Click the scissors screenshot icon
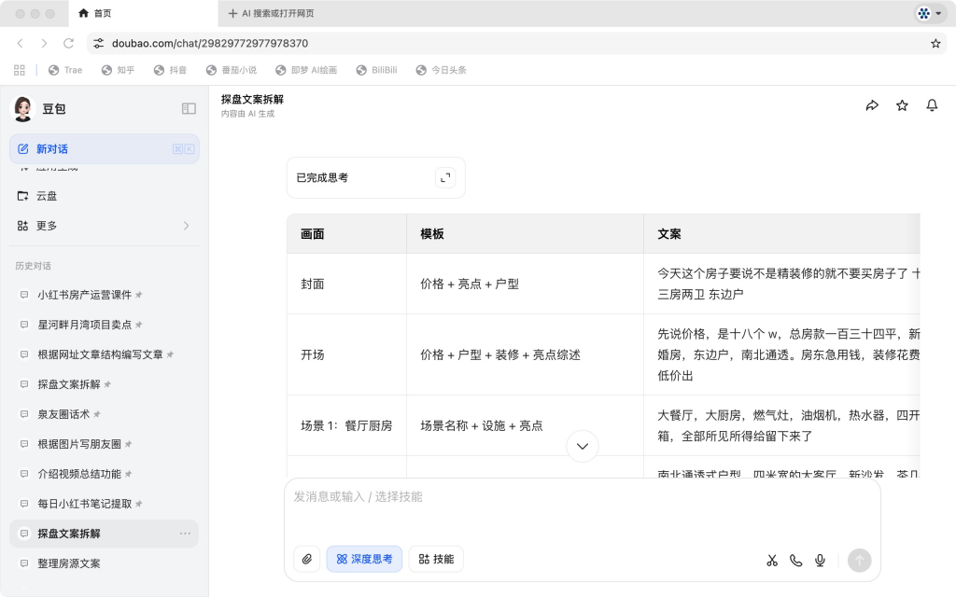 tap(771, 560)
